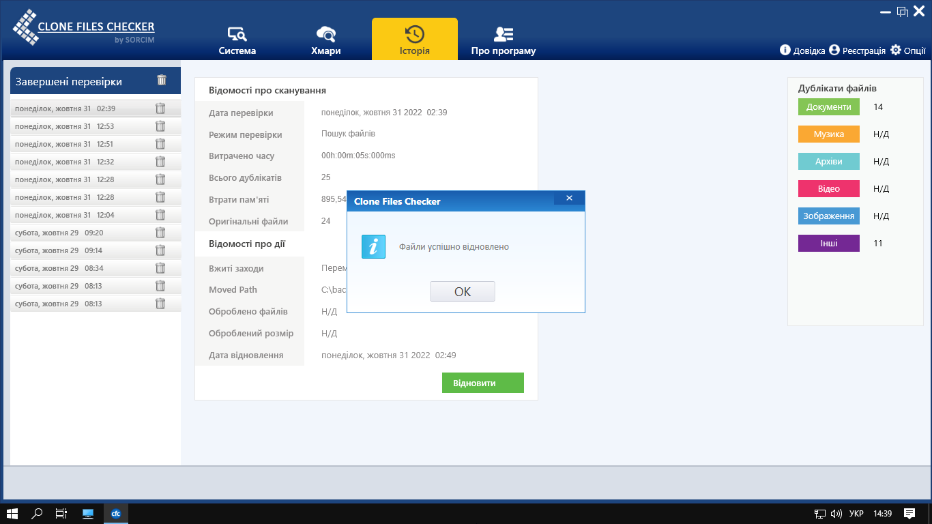
Task: Click the Відео category label
Action: click(829, 189)
